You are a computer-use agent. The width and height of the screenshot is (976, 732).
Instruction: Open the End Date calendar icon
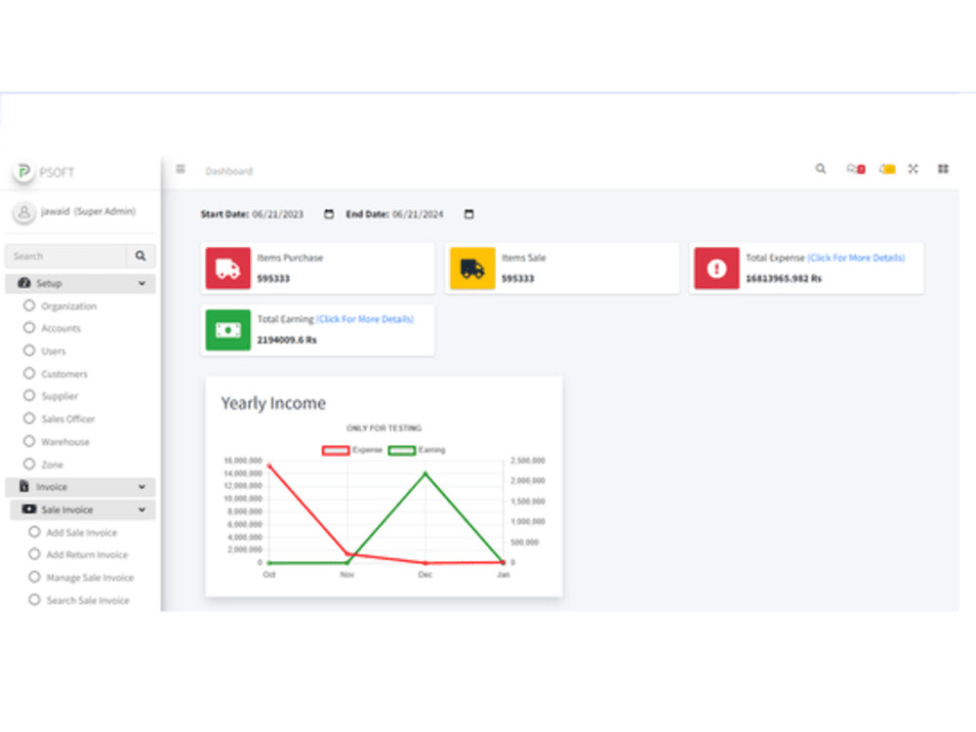(x=469, y=214)
